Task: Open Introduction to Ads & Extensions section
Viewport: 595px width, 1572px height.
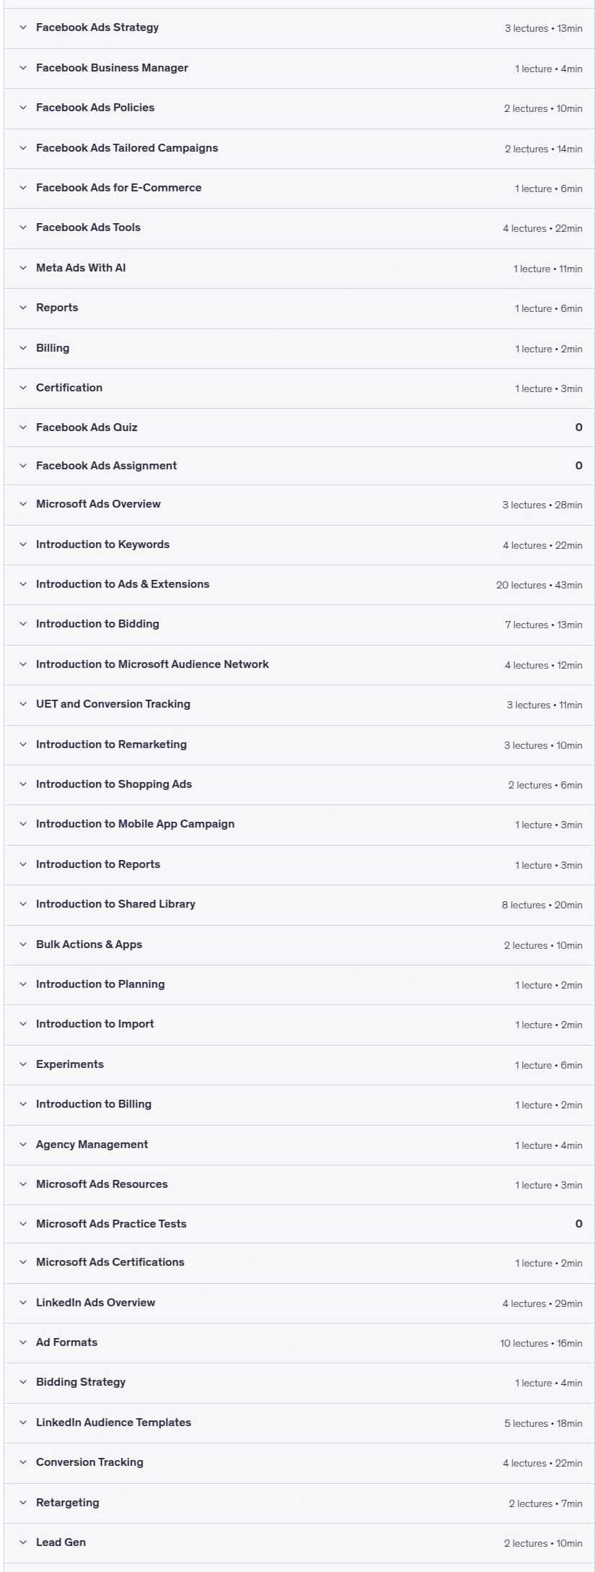Action: tap(299, 584)
